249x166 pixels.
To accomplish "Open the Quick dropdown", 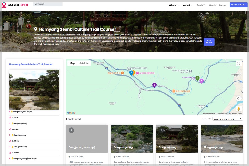I will pyautogui.click(x=200, y=5).
